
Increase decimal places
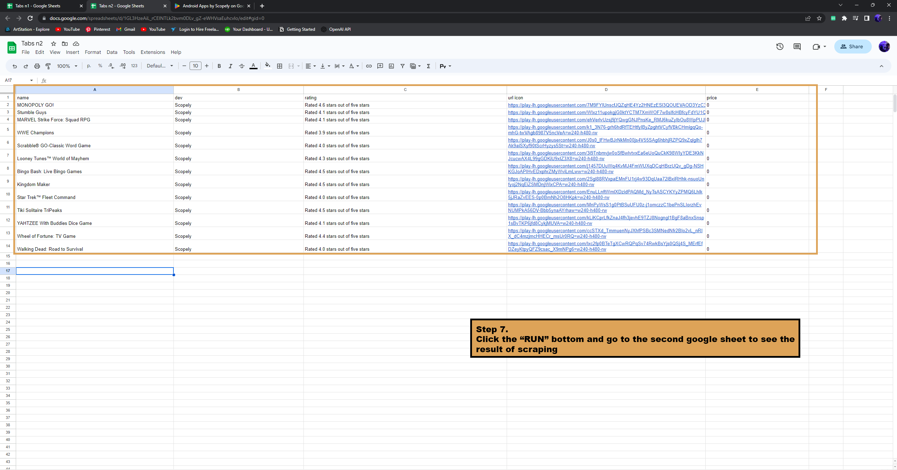123,66
